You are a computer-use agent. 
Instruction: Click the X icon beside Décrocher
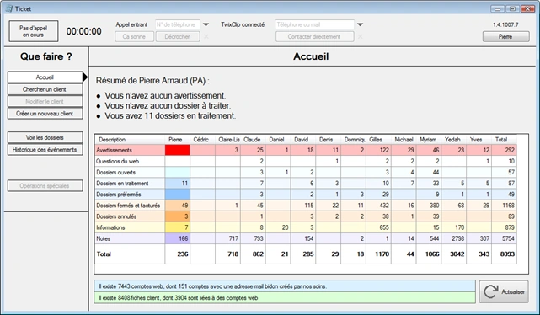206,36
